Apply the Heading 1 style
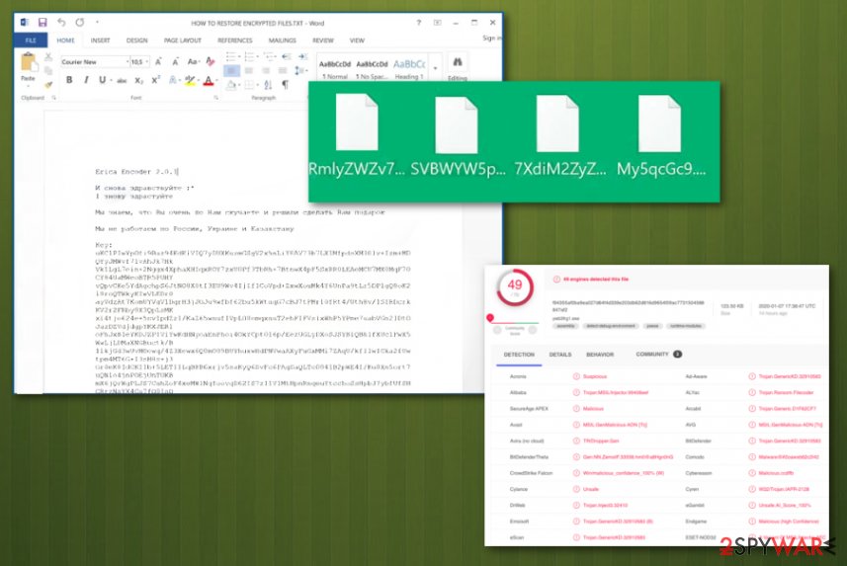Screen dimensions: 847x566 (x=409, y=68)
